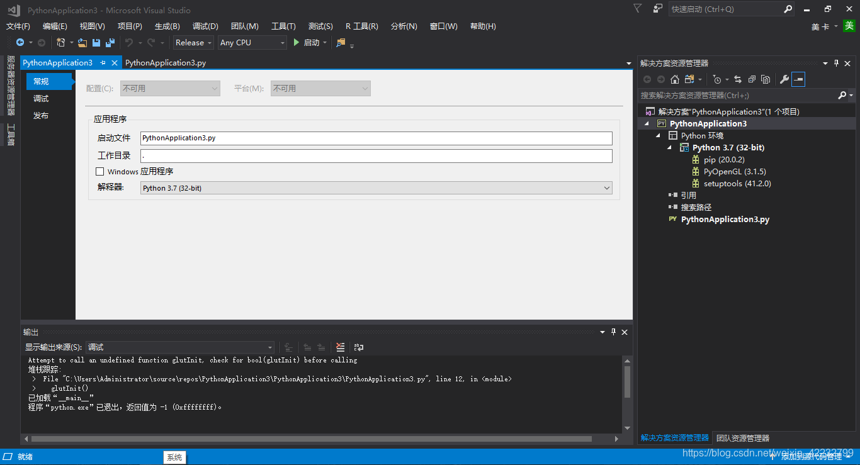Click Sync with Active Document arrows icon
Screen dimensions: 860x465
pyautogui.click(x=738, y=79)
